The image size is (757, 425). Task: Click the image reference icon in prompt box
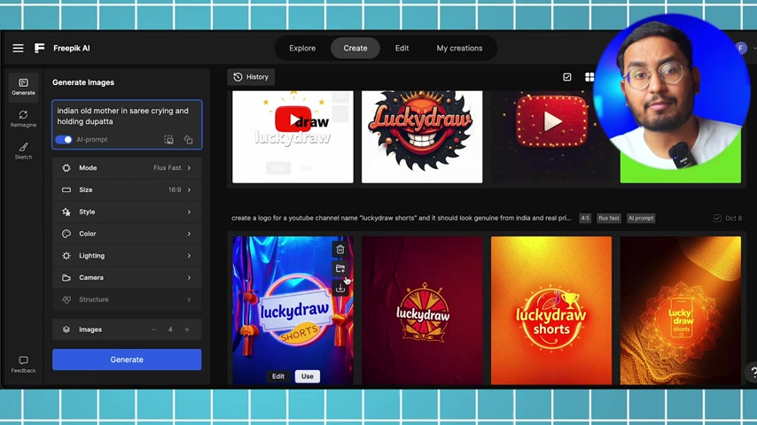(x=168, y=140)
